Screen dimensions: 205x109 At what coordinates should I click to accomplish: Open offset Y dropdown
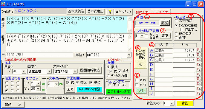tap(39, 89)
